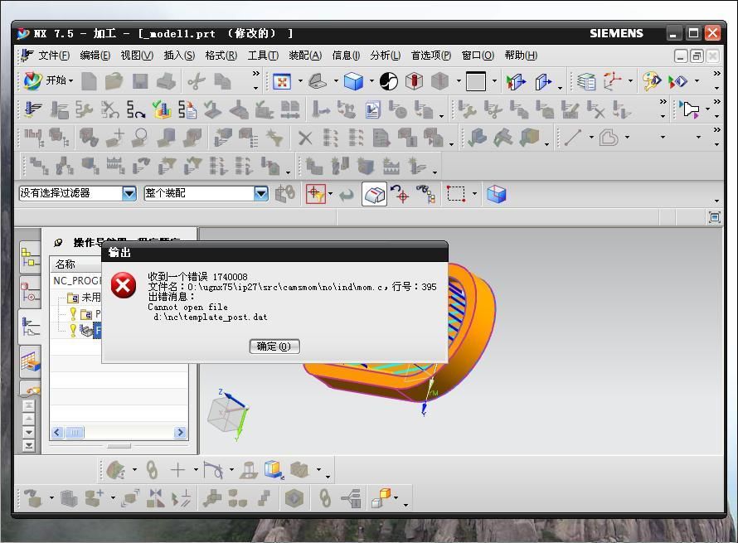Click right arrow of navigator horizontal scrollbar

180,432
